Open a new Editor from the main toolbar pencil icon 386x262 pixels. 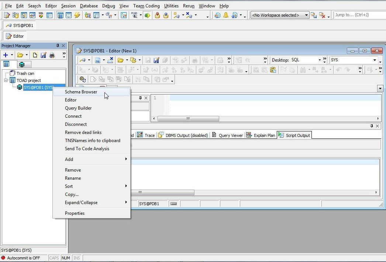tap(7, 15)
